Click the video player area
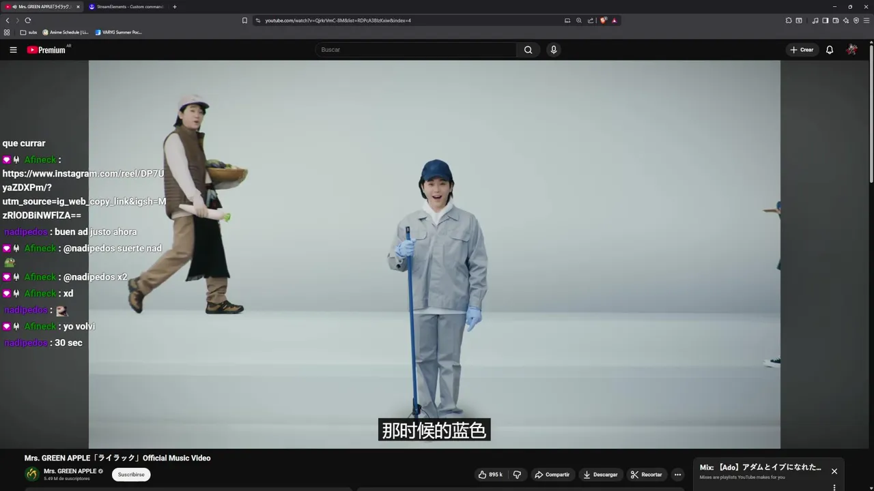This screenshot has width=874, height=491. click(x=434, y=254)
